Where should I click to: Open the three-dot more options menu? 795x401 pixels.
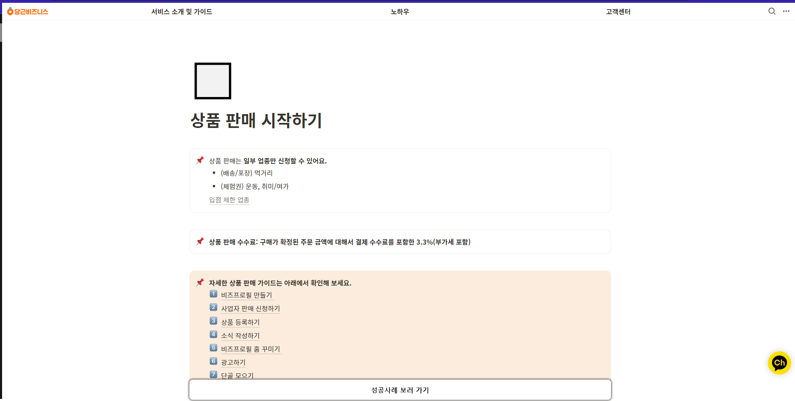(786, 11)
